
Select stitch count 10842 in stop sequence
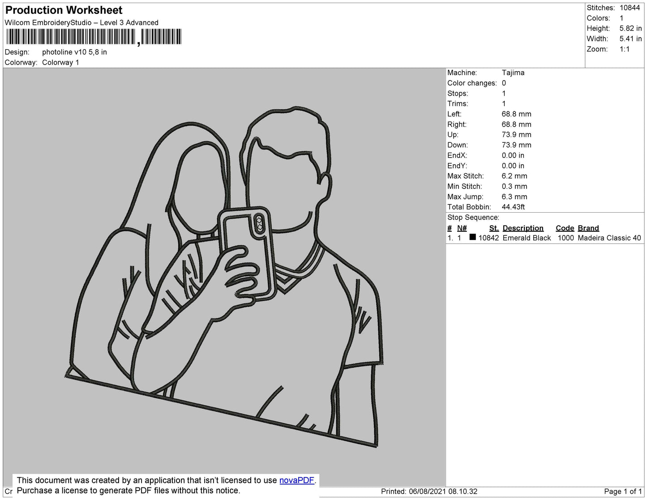pyautogui.click(x=488, y=238)
